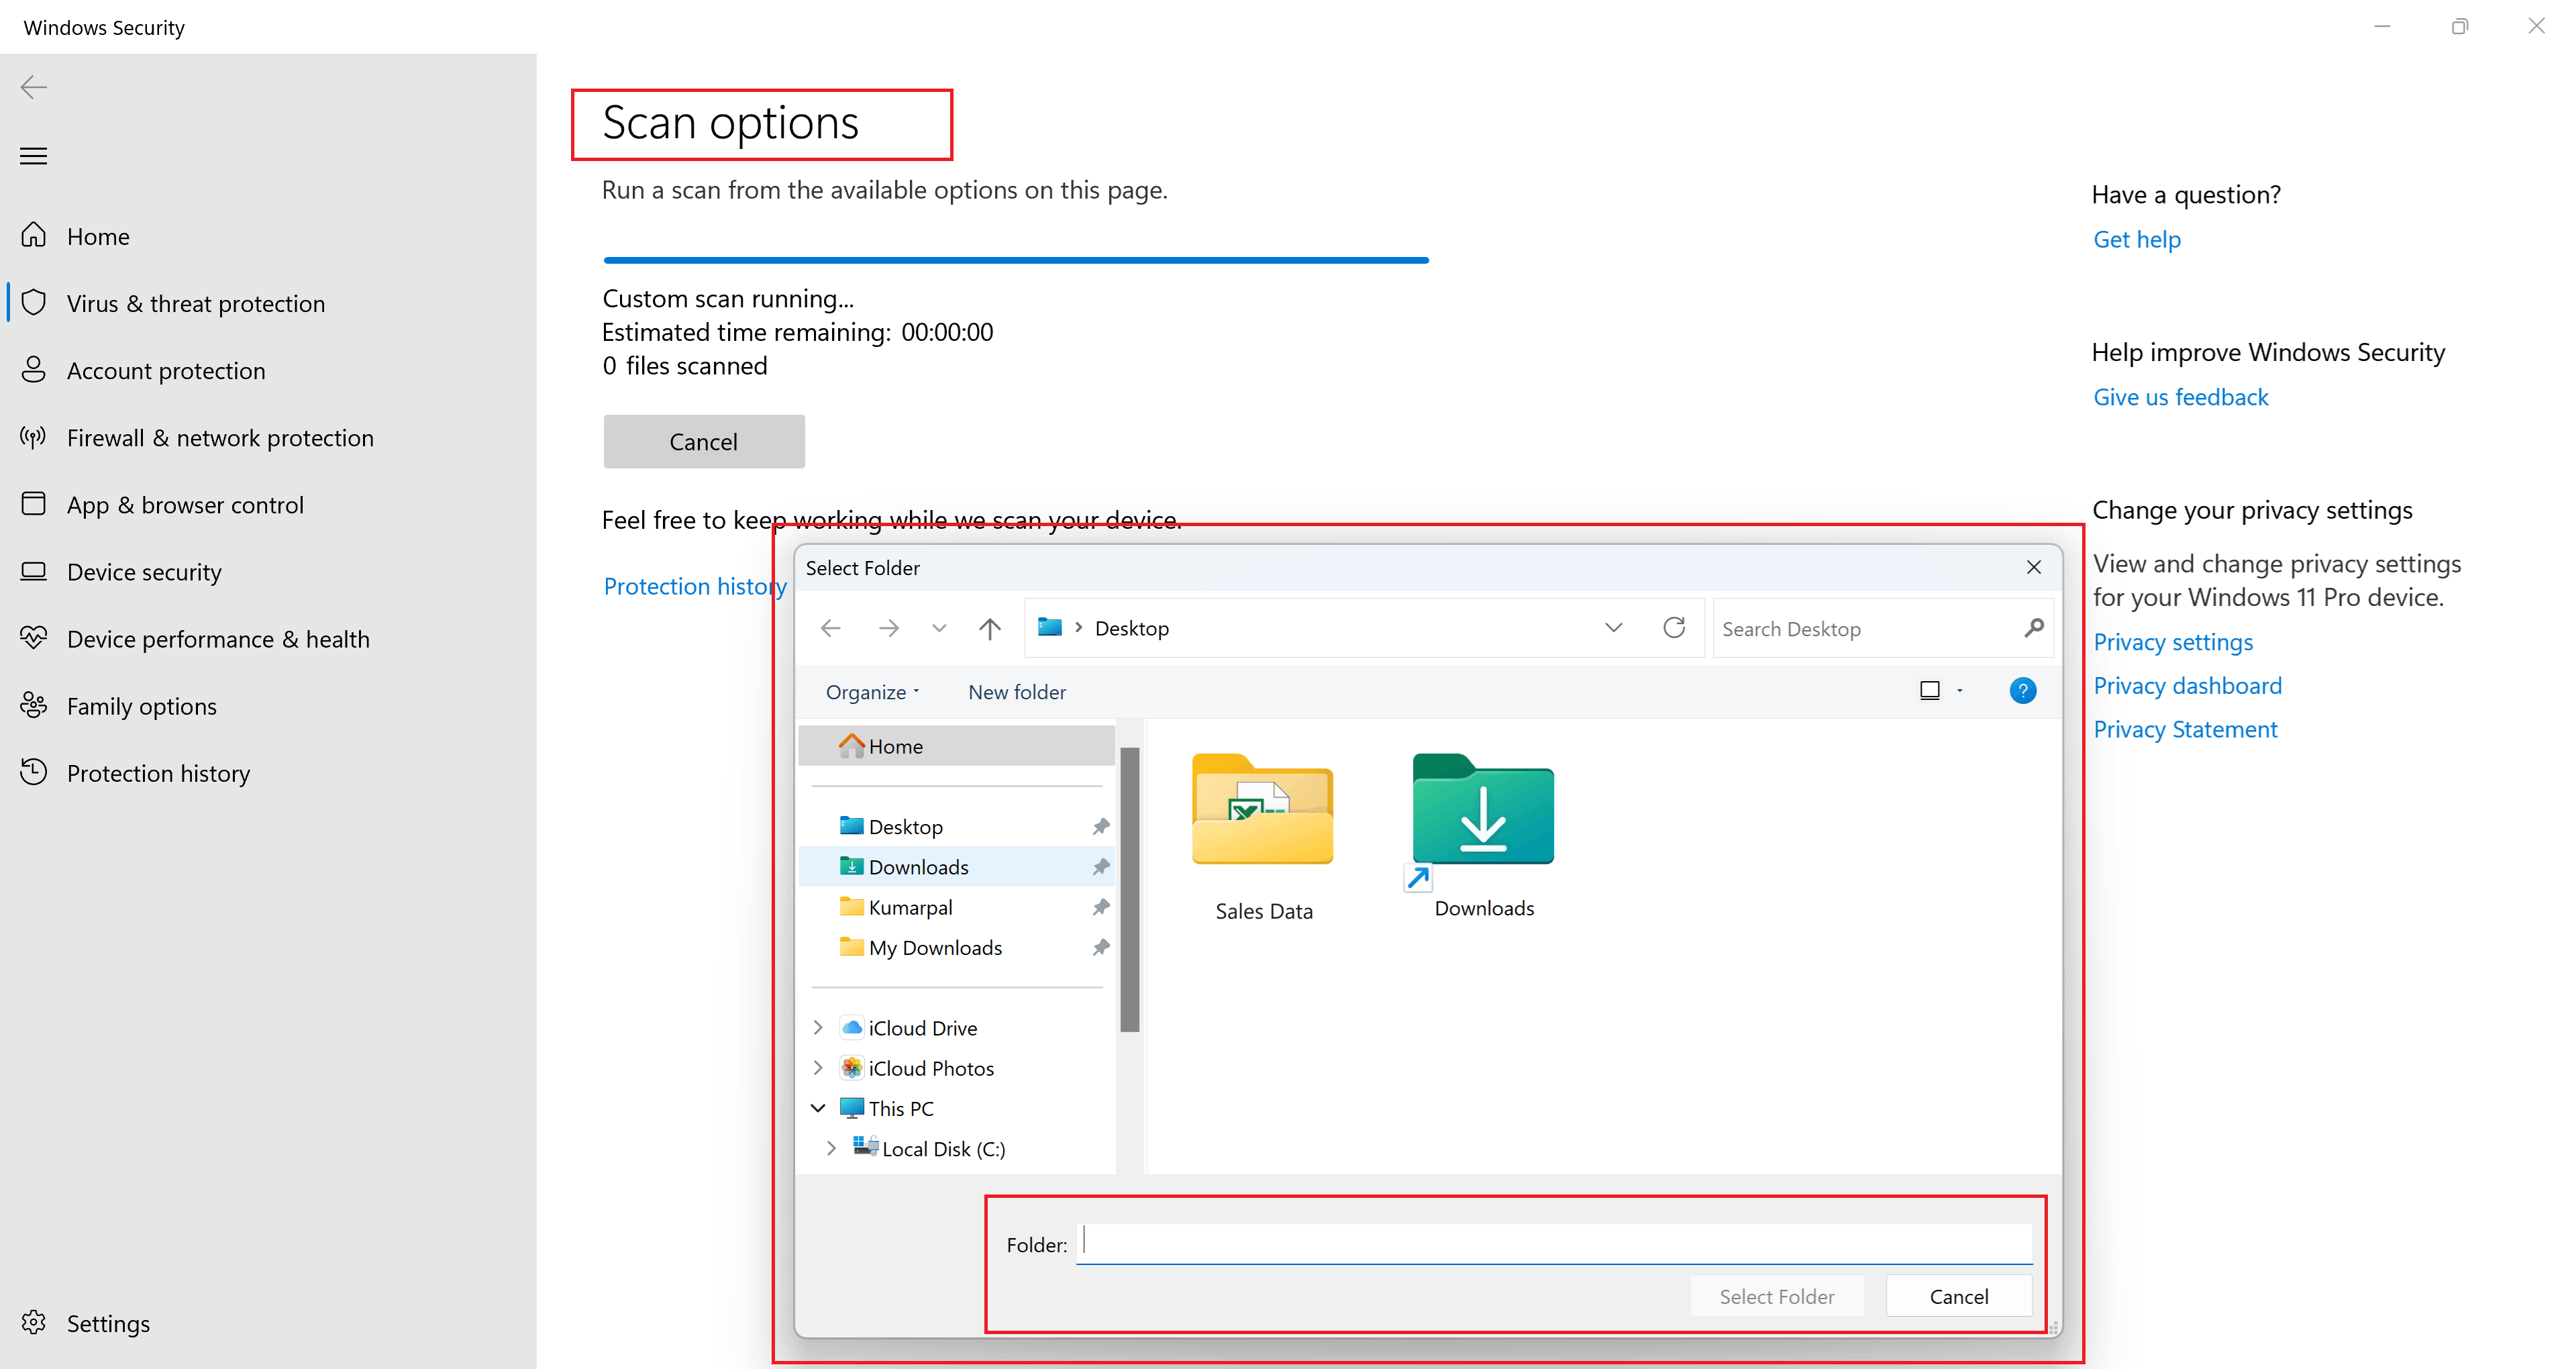Open Virus & threat protection
The height and width of the screenshot is (1369, 2576).
coord(196,303)
